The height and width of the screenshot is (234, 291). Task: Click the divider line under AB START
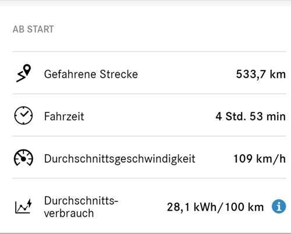[x=149, y=52]
